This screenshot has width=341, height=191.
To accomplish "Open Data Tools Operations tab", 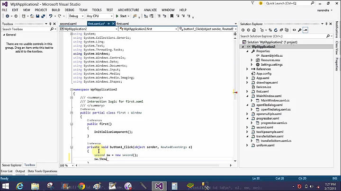I will pos(43,171).
